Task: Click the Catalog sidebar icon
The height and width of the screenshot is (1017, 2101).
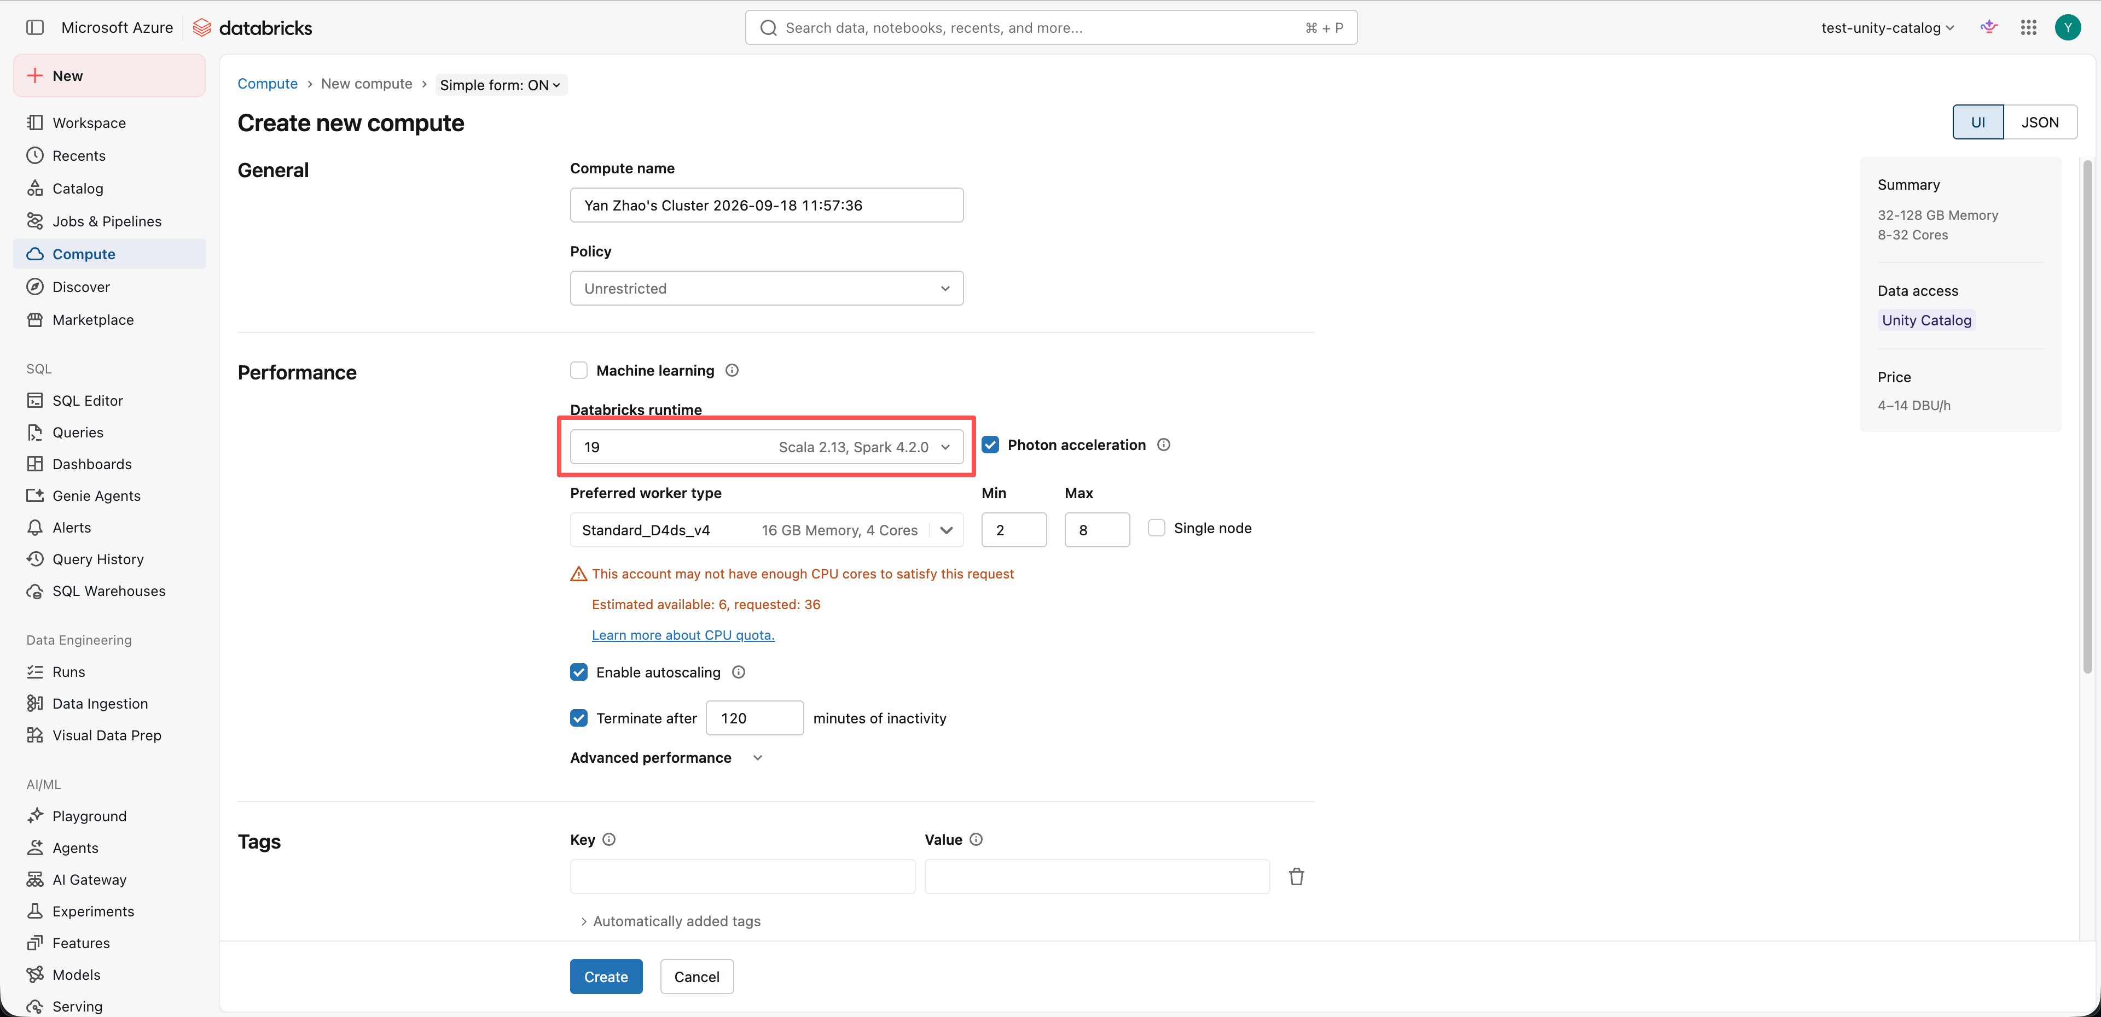Action: 35,188
